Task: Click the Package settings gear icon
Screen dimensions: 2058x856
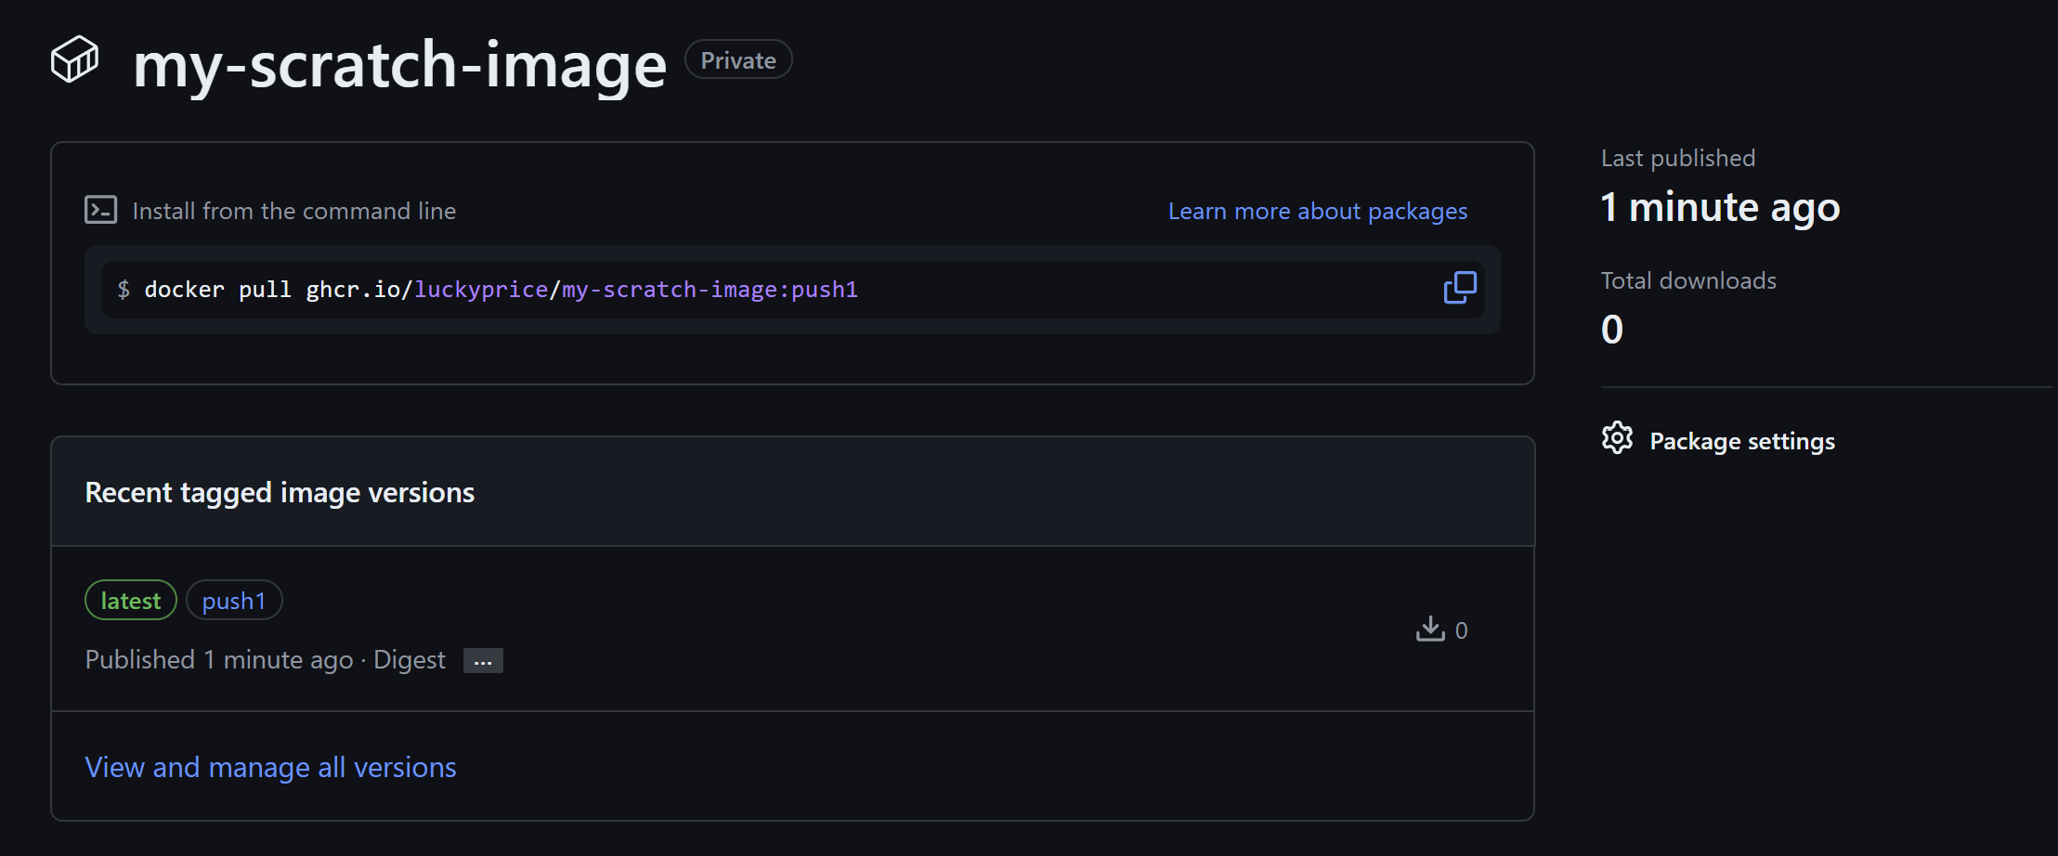Action: click(x=1617, y=438)
